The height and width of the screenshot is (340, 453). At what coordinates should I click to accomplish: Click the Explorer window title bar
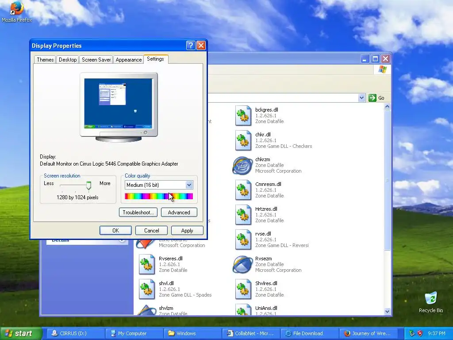(283, 59)
